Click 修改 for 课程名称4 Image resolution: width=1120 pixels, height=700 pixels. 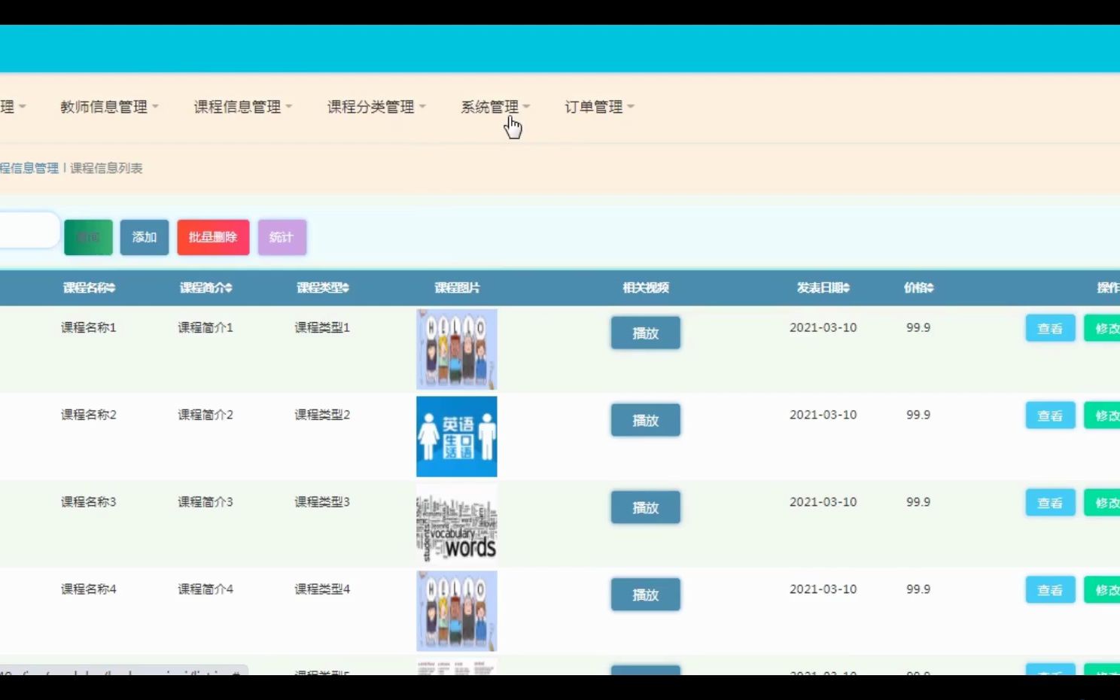pyautogui.click(x=1103, y=590)
